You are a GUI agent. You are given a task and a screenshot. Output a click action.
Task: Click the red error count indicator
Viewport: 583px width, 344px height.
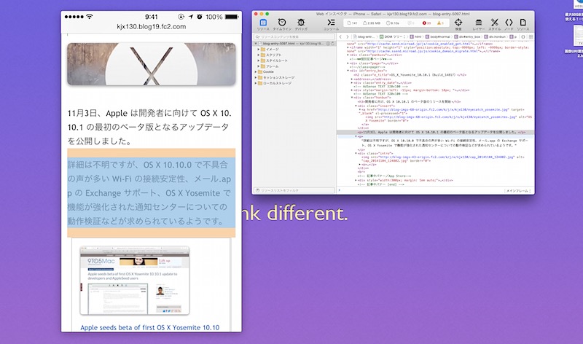coord(426,23)
